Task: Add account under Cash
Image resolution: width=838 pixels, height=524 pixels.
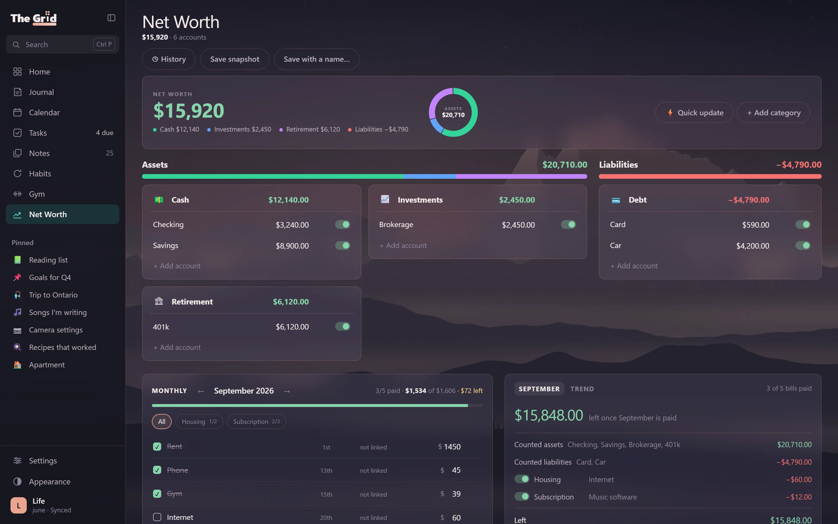Action: coord(177,266)
